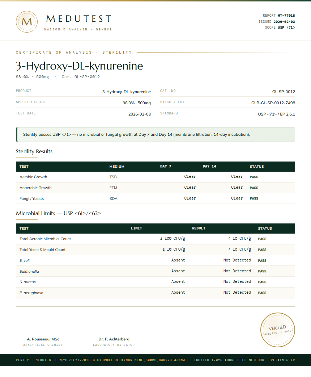Select medium TSB cell

click(x=113, y=177)
